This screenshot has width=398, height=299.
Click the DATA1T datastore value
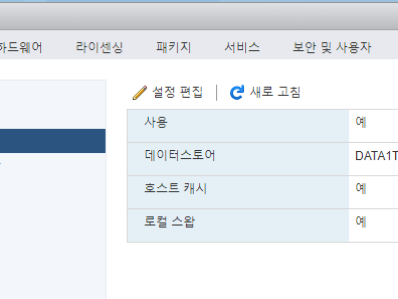[x=377, y=155]
